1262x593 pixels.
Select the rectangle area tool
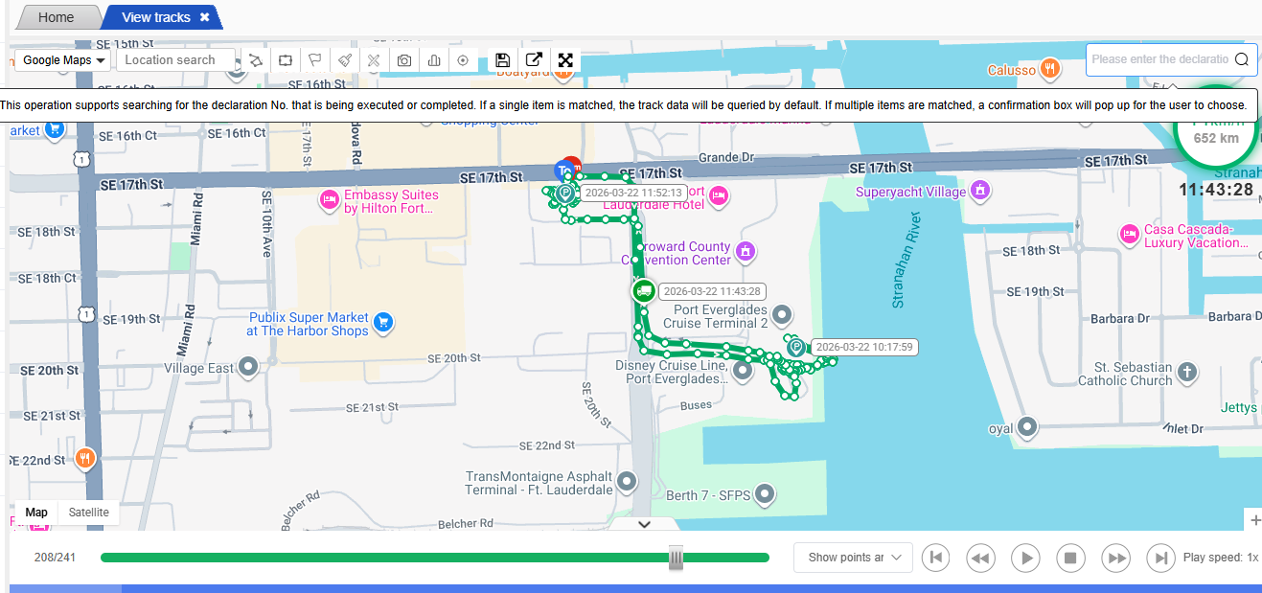[x=285, y=60]
